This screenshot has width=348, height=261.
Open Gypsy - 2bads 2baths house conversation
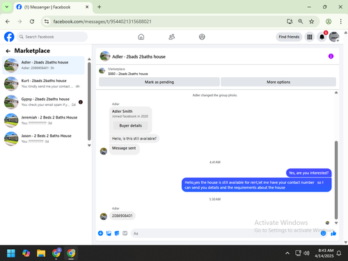tap(44, 102)
